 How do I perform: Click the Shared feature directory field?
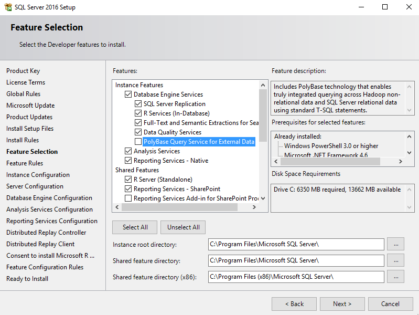pos(296,260)
